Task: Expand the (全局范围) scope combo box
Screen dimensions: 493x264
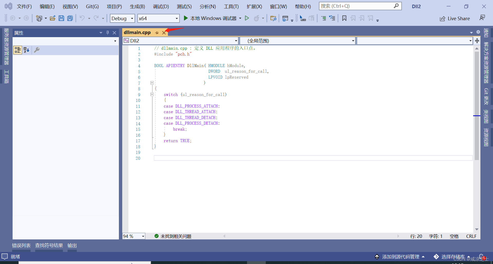Action: point(353,40)
